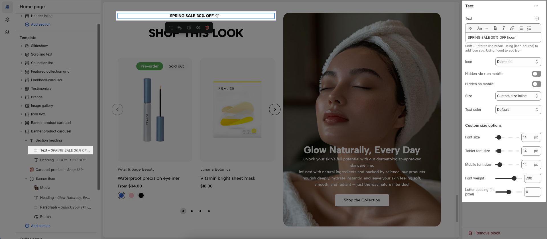Select the Icon box section row
This screenshot has width=547, height=239.
[38, 114]
